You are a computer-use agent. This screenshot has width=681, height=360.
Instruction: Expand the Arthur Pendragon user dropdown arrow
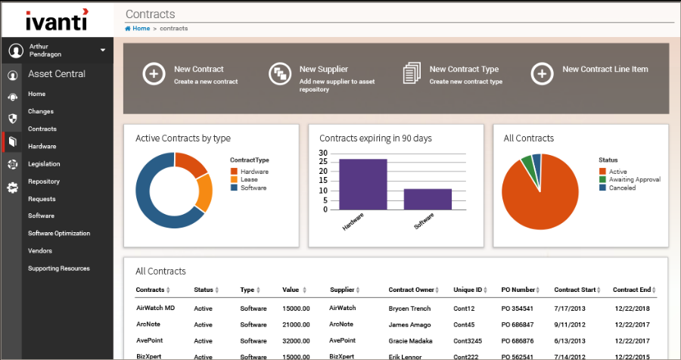click(x=103, y=51)
